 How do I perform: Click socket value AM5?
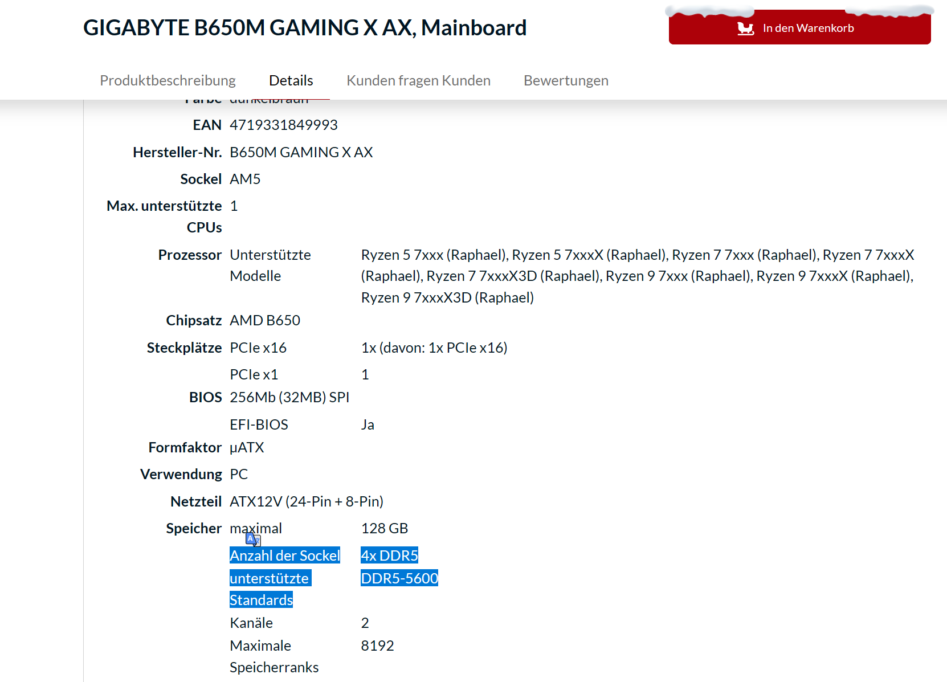click(245, 179)
